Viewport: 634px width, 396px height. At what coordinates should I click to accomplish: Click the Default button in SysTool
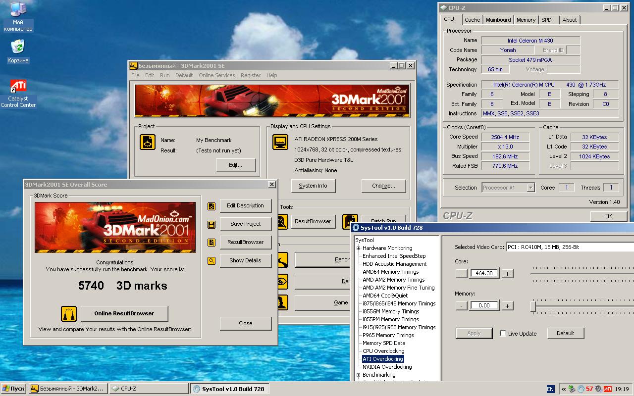(565, 334)
